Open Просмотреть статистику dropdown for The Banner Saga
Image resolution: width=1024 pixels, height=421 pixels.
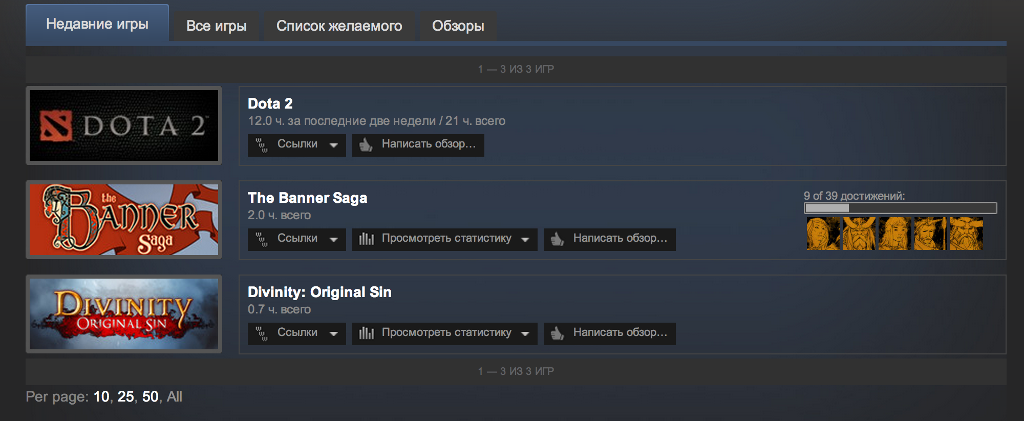tap(445, 239)
